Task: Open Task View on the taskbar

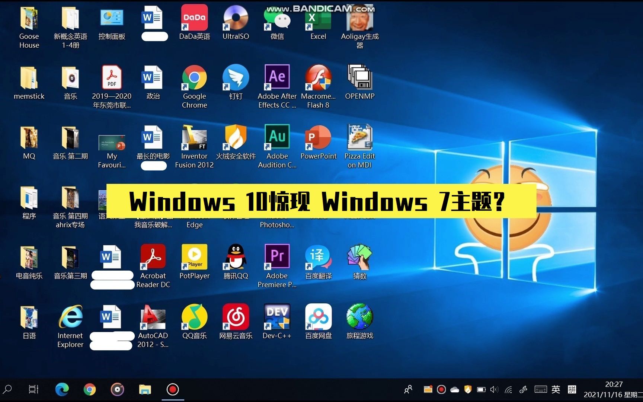Action: click(x=33, y=389)
